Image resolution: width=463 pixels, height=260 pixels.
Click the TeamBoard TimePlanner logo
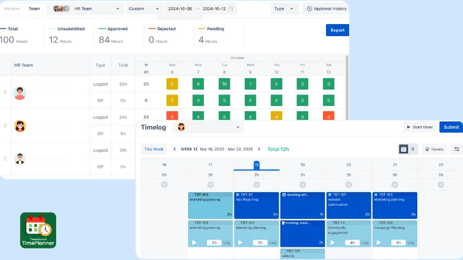38,230
